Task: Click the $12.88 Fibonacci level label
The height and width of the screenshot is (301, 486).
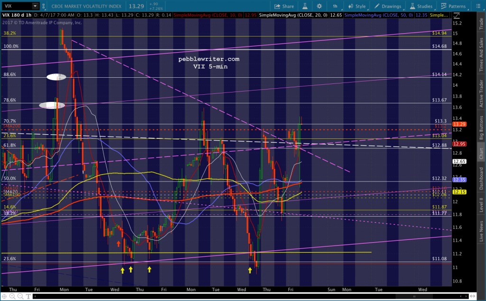Action: 439,145
